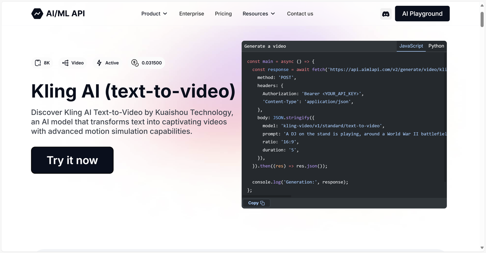
Task: Launch the AI Playground
Action: point(422,14)
